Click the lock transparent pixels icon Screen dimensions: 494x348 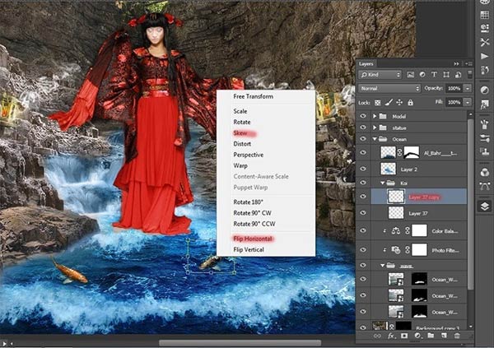click(x=377, y=103)
